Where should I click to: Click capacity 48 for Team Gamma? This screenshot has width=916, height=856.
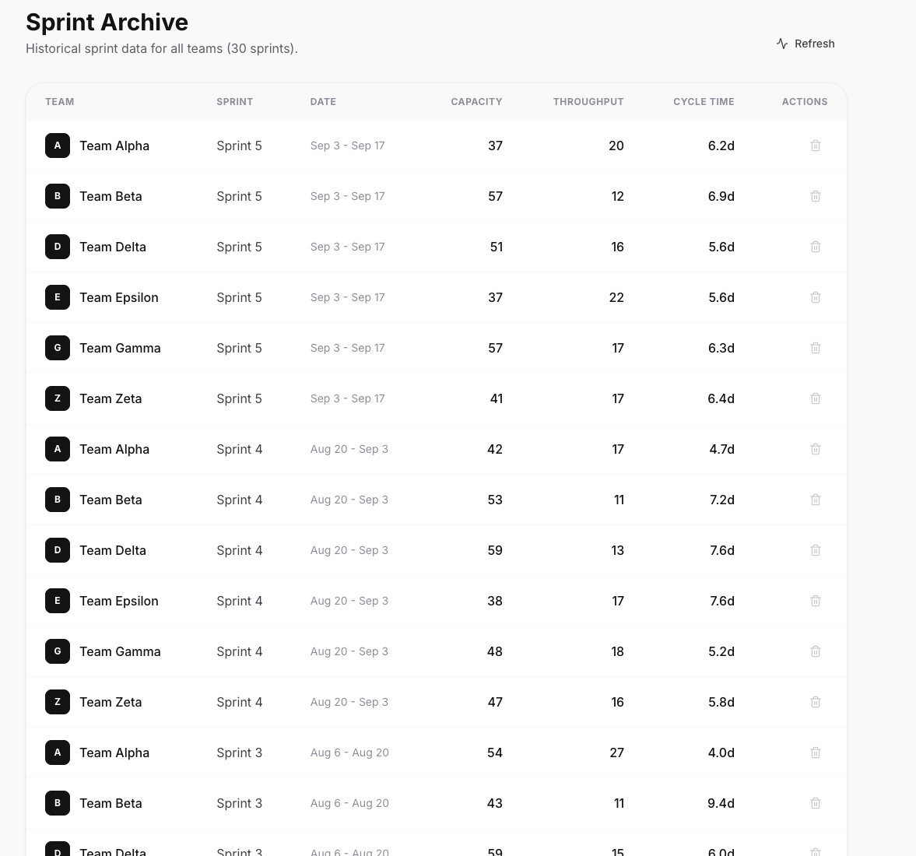(x=495, y=651)
